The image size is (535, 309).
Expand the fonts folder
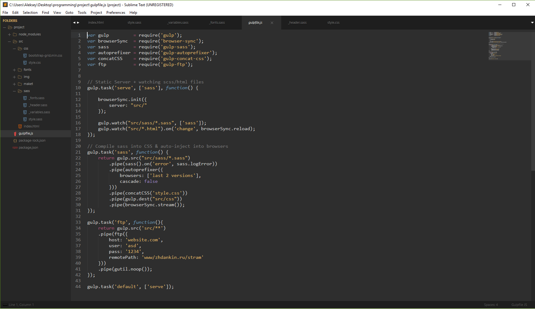click(x=14, y=70)
